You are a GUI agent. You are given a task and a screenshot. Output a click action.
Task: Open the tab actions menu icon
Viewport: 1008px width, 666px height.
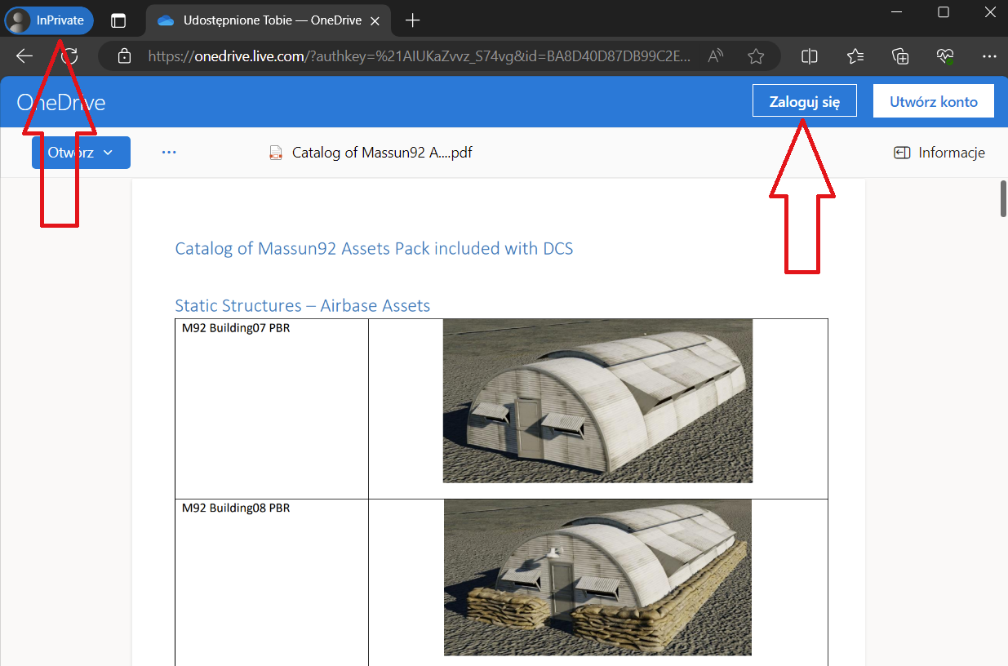click(x=118, y=20)
